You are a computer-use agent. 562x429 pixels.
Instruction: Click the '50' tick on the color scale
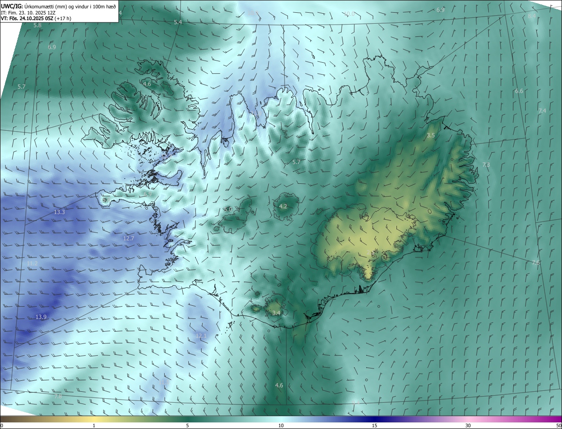(x=558, y=425)
